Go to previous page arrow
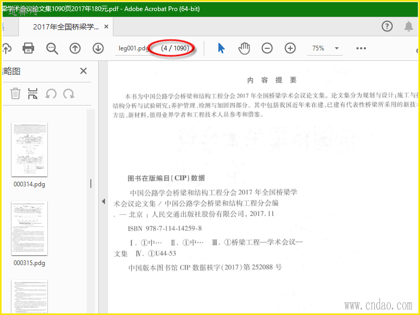420x315 pixels. click(x=75, y=48)
